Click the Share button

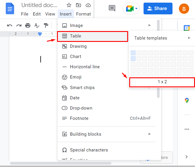pos(158,8)
